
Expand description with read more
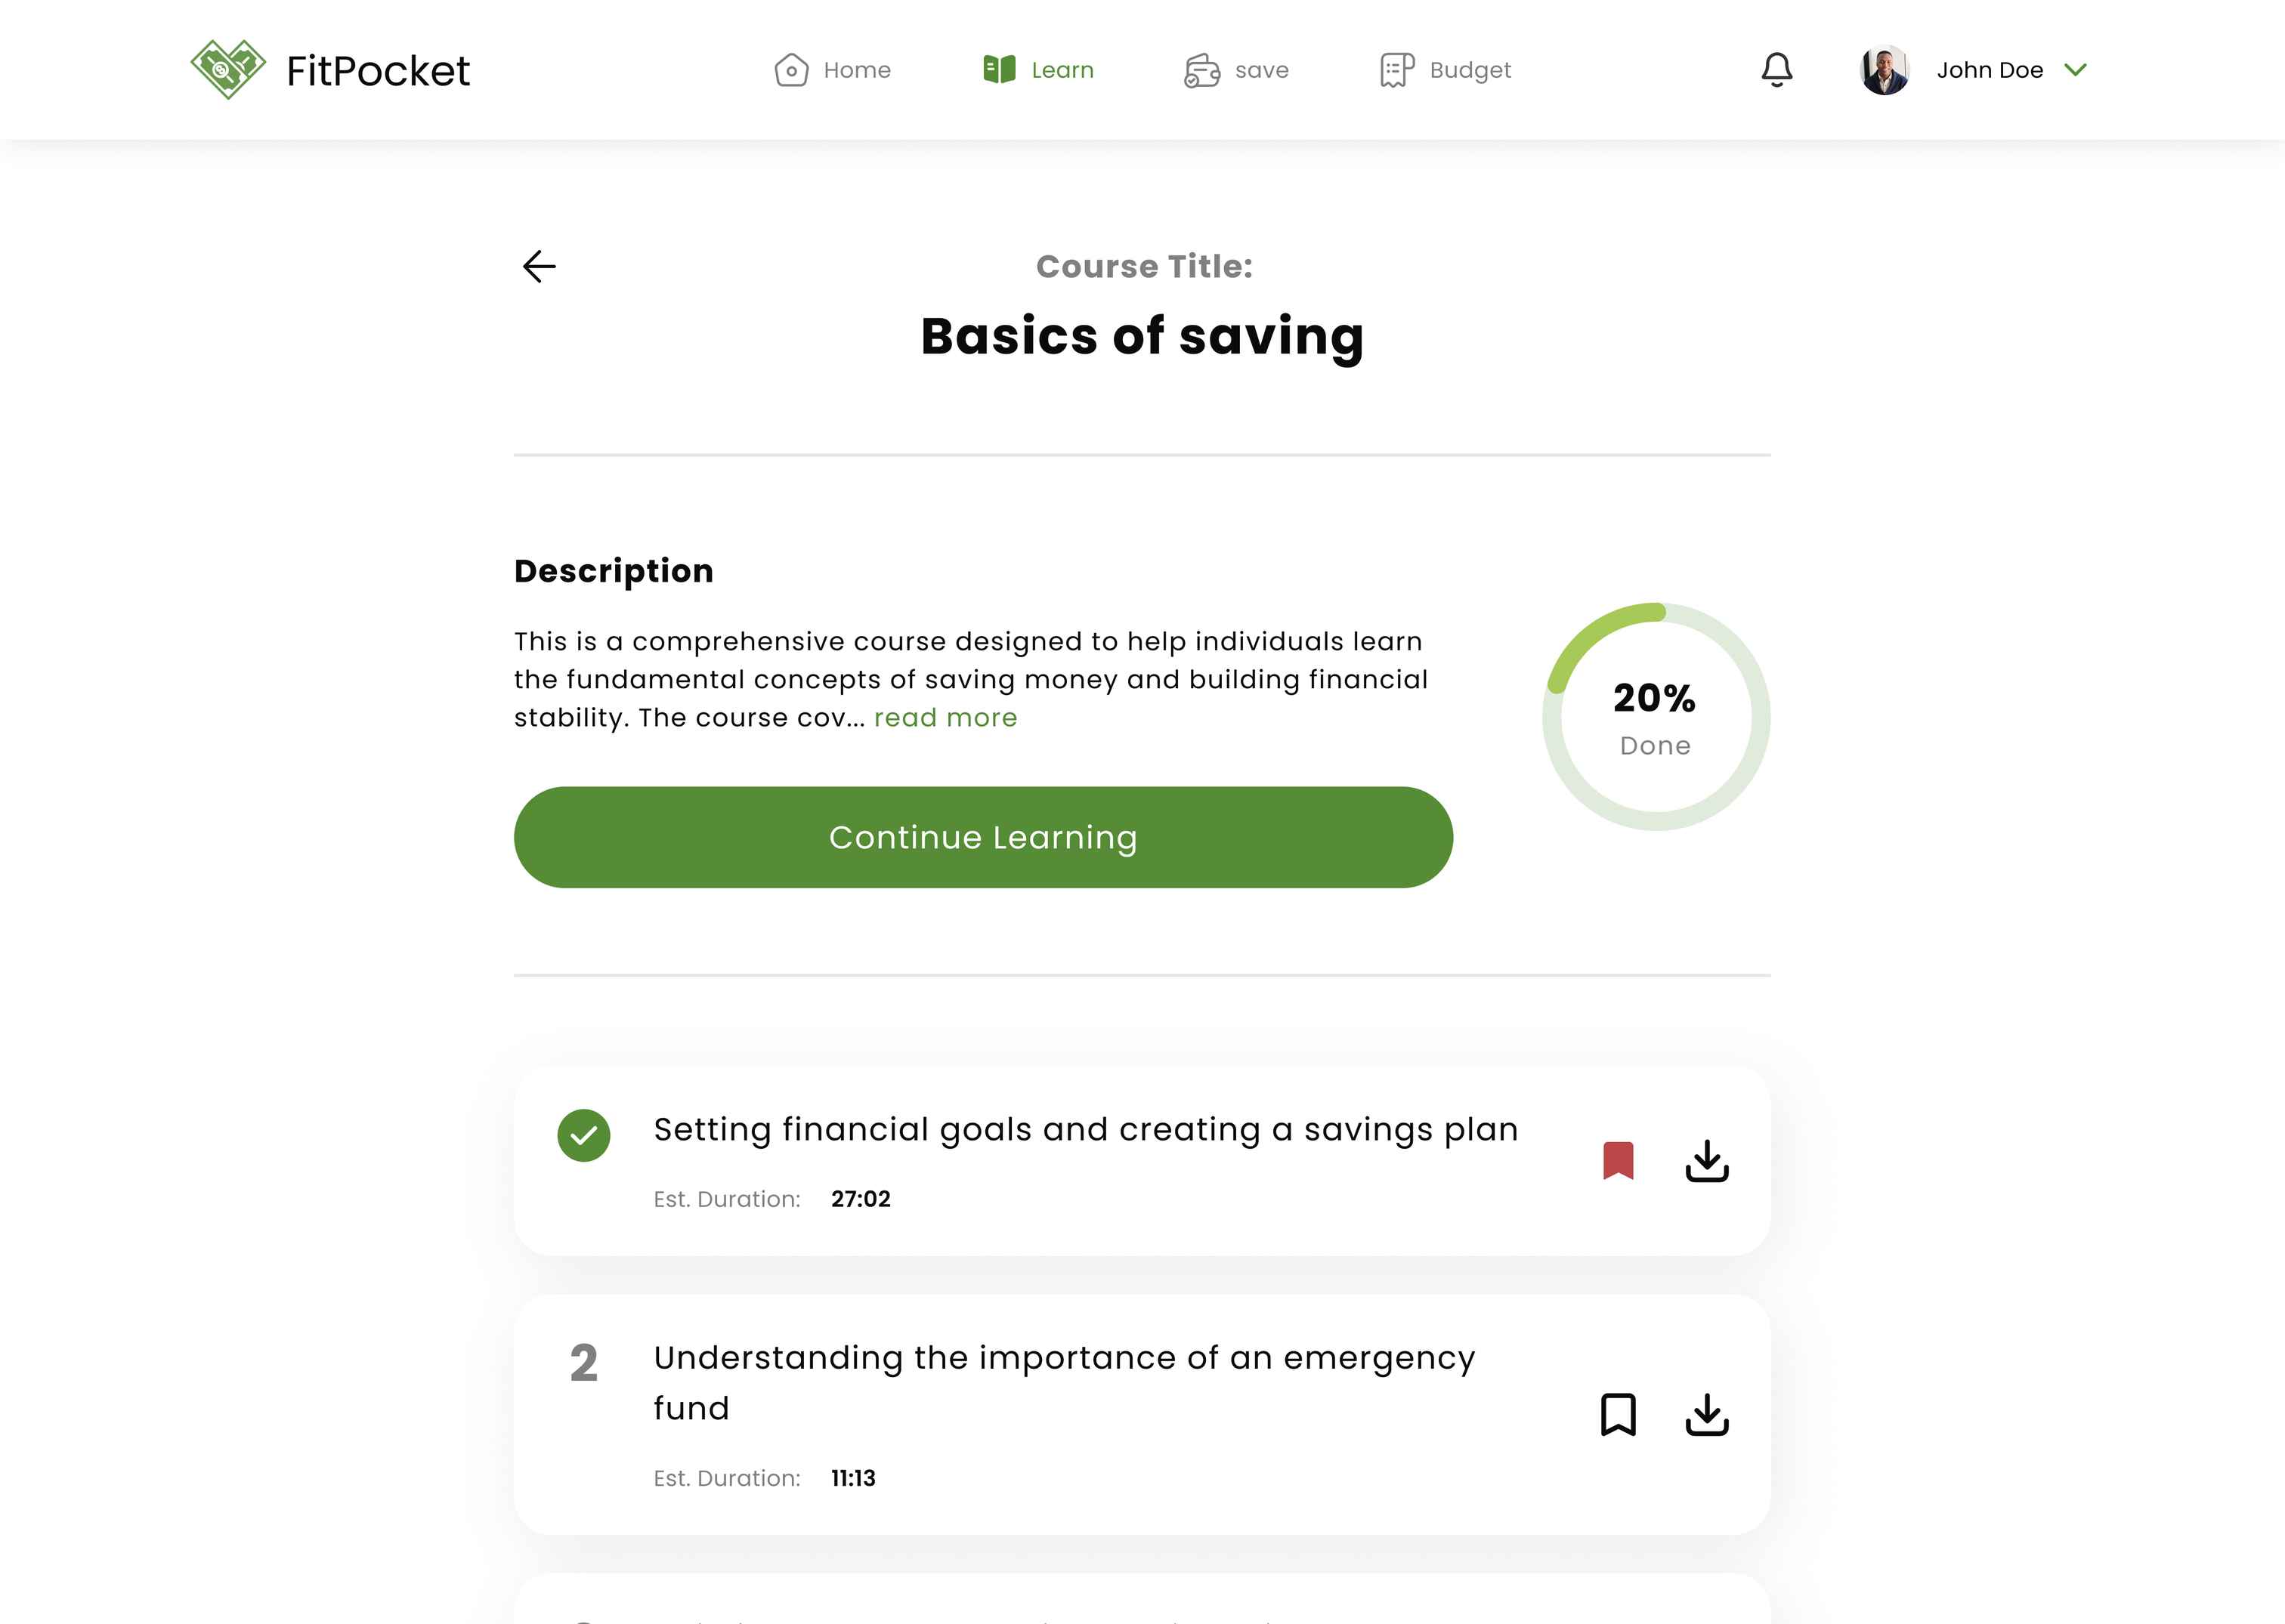(945, 717)
